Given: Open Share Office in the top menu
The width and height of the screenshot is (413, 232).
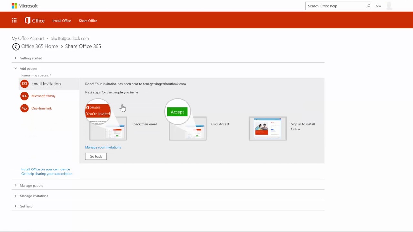Looking at the screenshot, I should click(x=88, y=21).
